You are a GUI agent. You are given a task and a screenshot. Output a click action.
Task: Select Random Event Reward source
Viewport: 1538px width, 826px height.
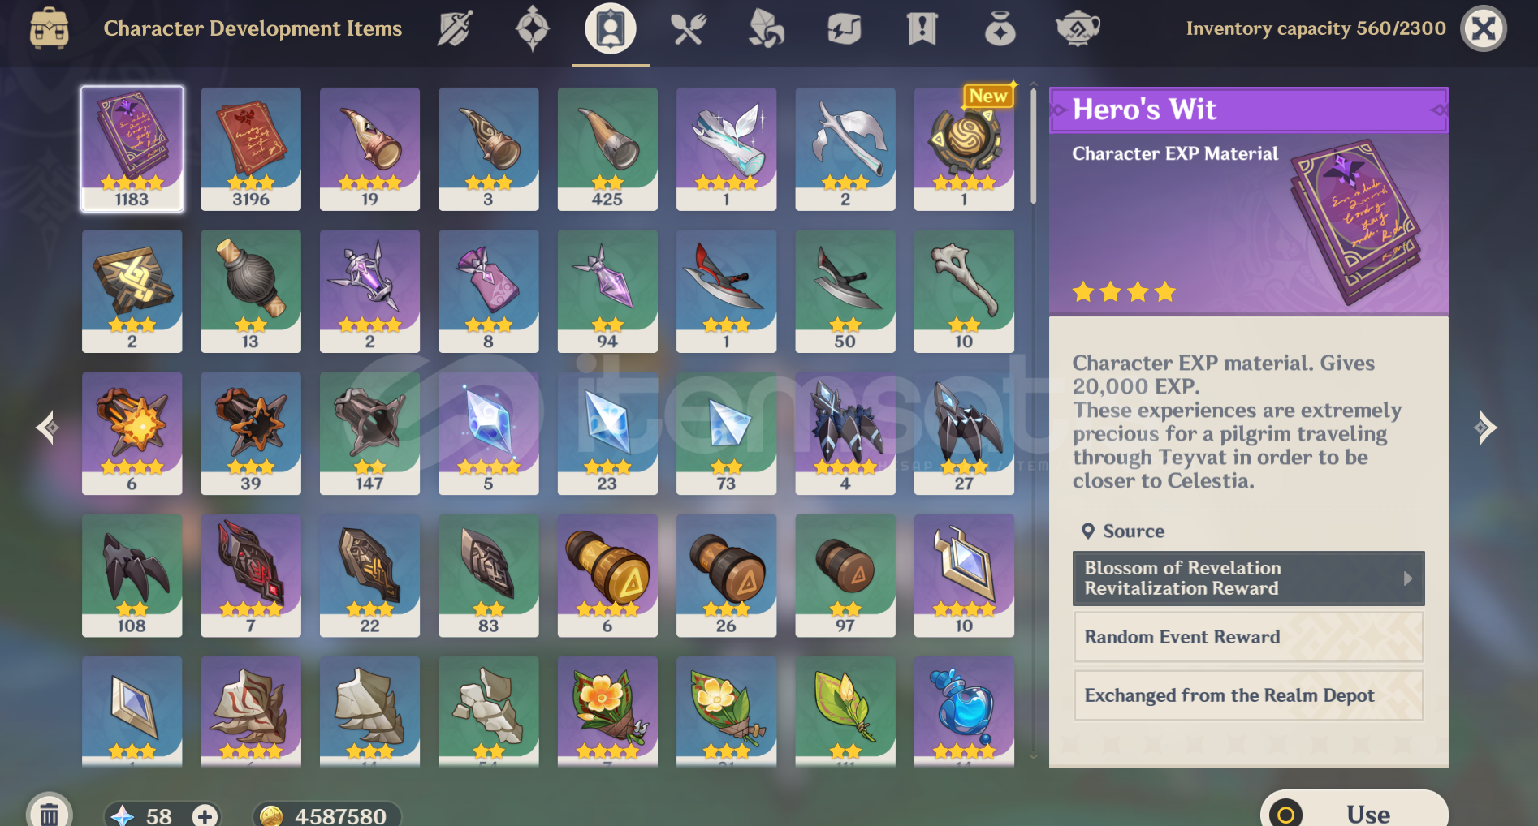click(1248, 637)
